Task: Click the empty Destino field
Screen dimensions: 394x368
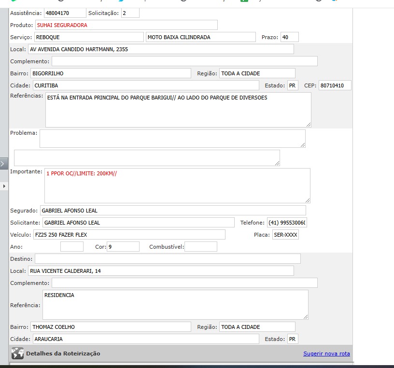Action: (x=168, y=259)
